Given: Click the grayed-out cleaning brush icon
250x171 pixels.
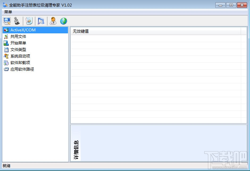Looking at the screenshot, I should 17,21.
